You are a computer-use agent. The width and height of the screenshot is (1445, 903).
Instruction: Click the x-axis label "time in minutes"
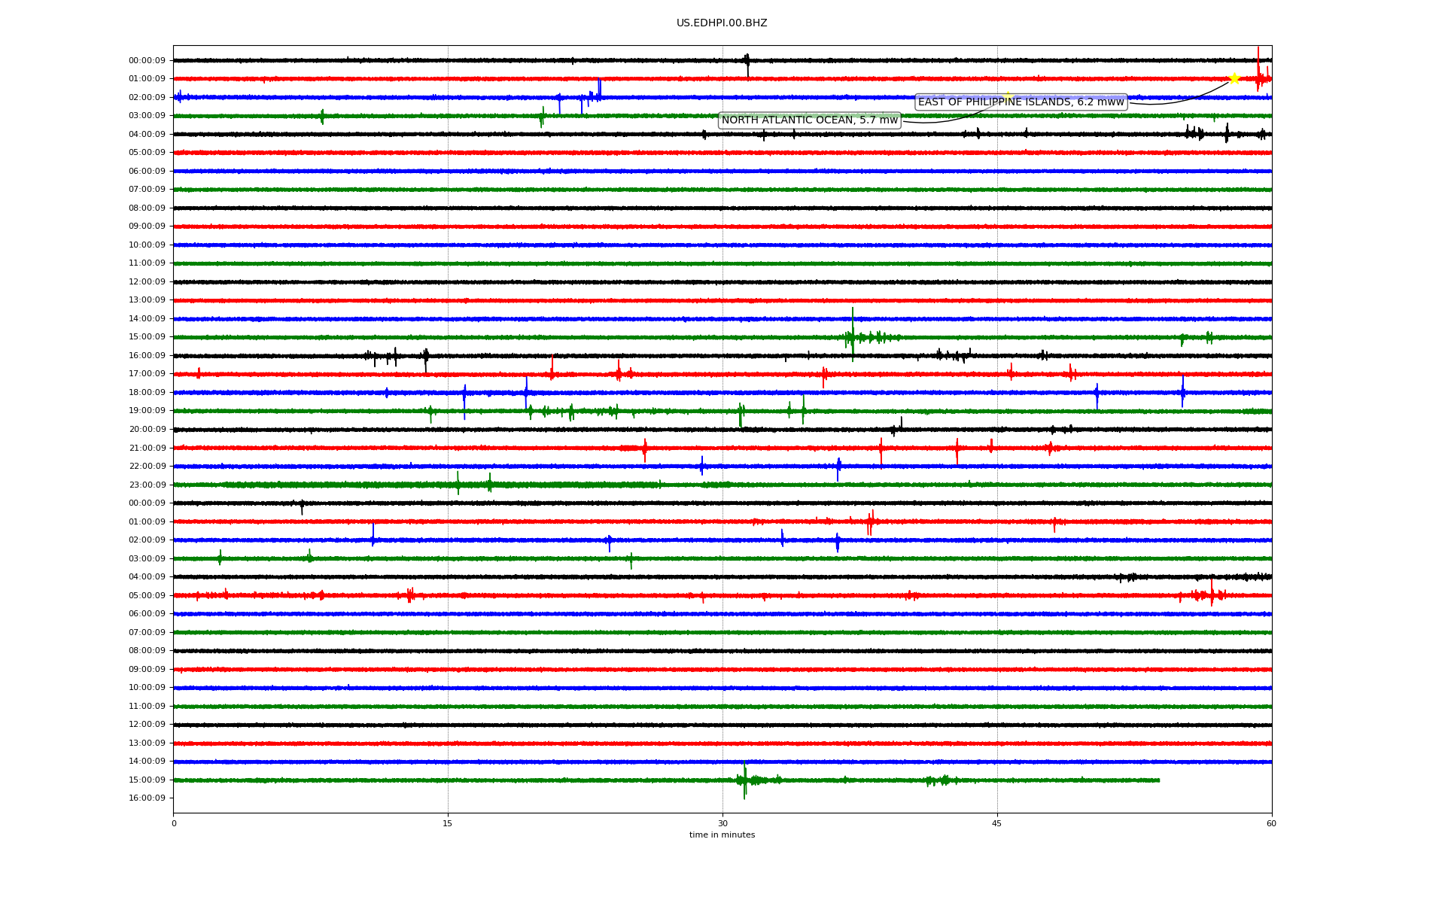click(x=722, y=835)
